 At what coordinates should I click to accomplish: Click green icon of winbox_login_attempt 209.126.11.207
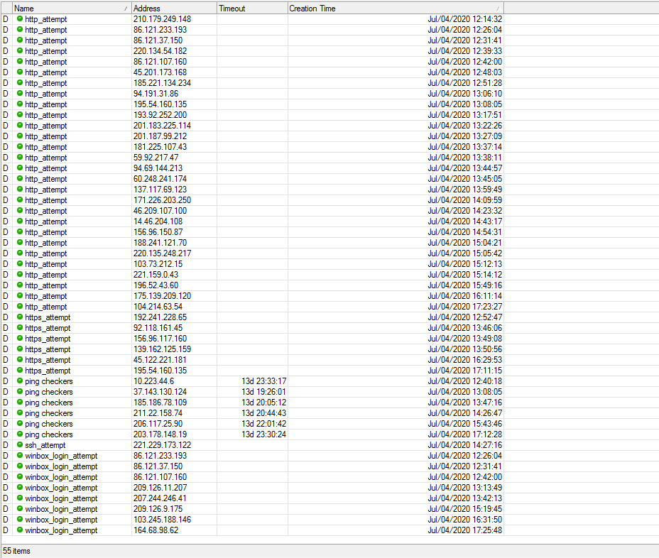point(20,488)
